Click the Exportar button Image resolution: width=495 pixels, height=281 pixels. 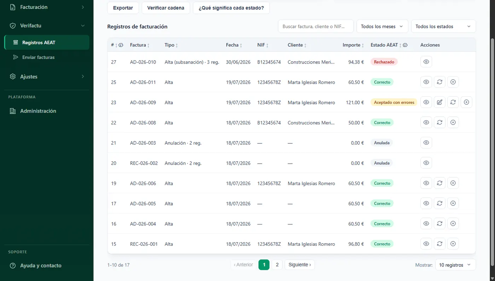point(123,8)
